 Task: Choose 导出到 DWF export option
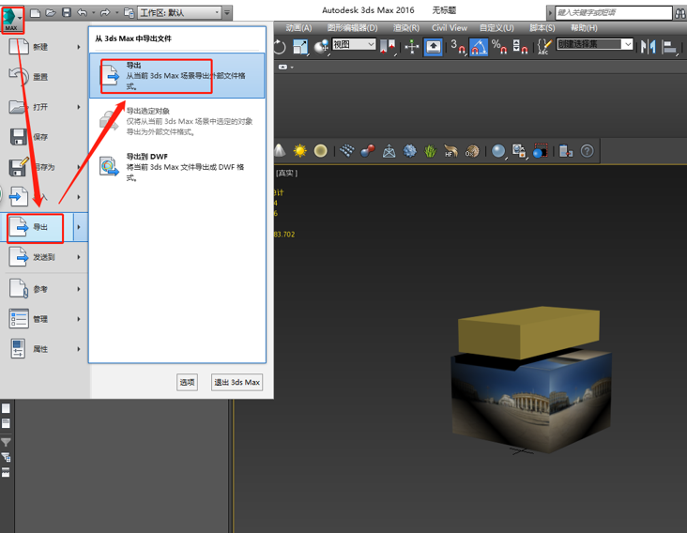pyautogui.click(x=177, y=167)
